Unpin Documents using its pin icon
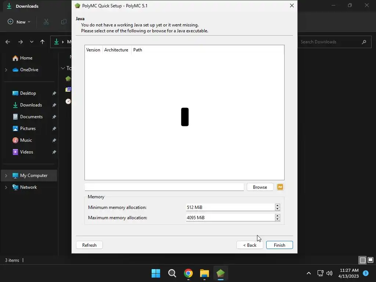 click(54, 117)
